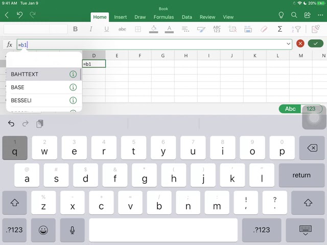Tap AssistiveTouch floating button
Viewport: 327px width, 245px height.
pyautogui.click(x=314, y=117)
